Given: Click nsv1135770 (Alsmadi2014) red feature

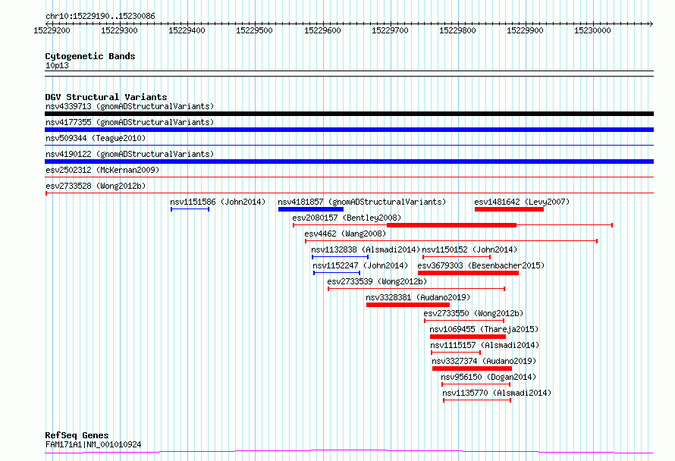Looking at the screenshot, I should coord(477,400).
